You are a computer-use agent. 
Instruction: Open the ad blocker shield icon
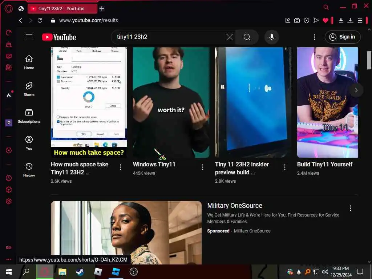pos(307,21)
